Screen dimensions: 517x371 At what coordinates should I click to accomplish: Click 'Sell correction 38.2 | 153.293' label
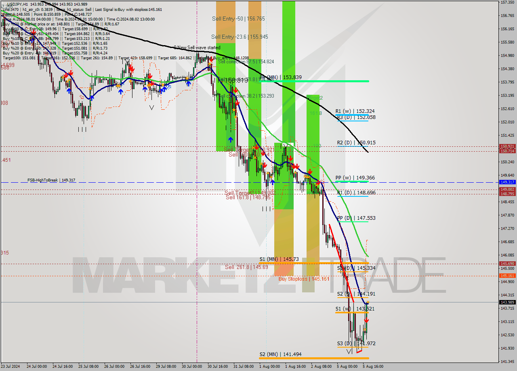pyautogui.click(x=246, y=96)
